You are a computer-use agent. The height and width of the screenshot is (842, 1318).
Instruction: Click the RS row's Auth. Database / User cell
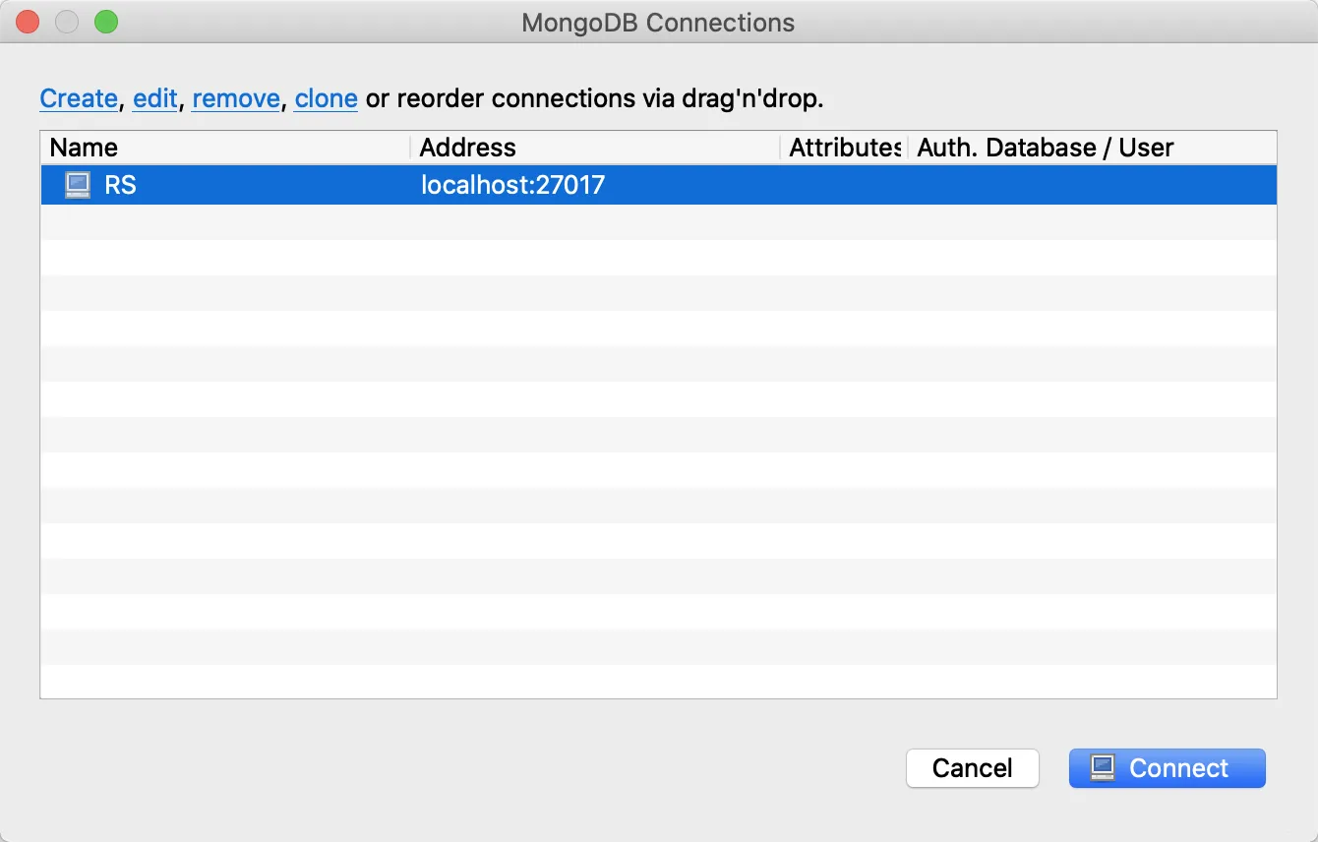pos(1092,185)
